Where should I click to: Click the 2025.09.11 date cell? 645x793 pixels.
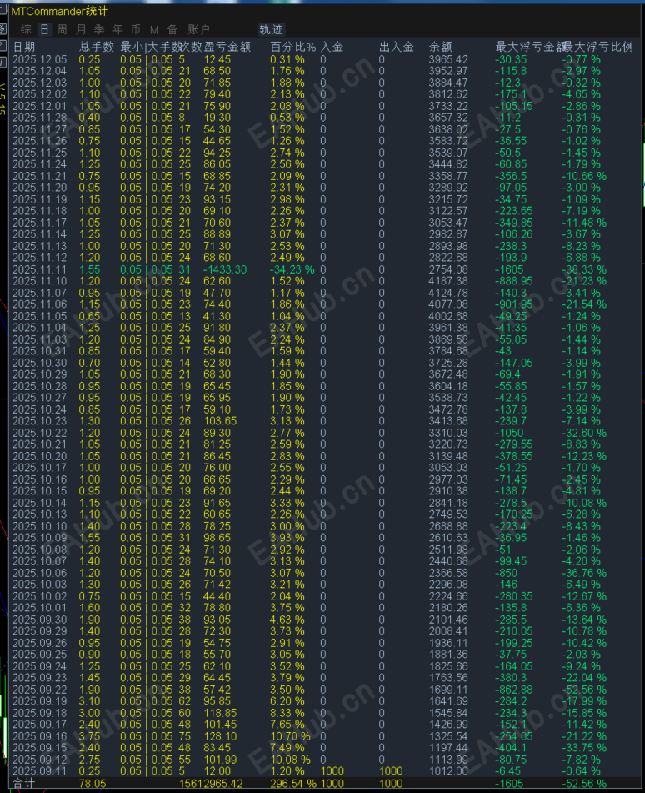pos(39,771)
